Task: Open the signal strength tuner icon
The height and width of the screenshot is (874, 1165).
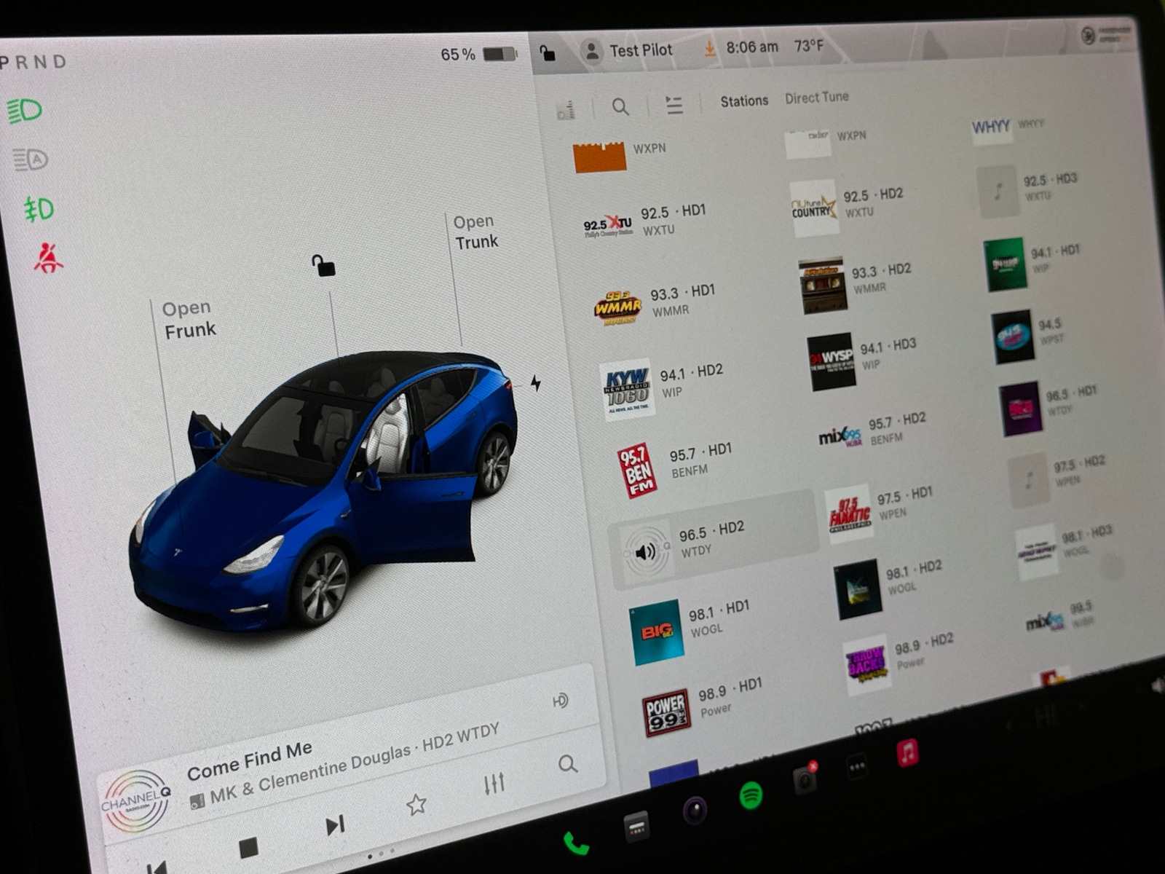Action: coord(566,109)
